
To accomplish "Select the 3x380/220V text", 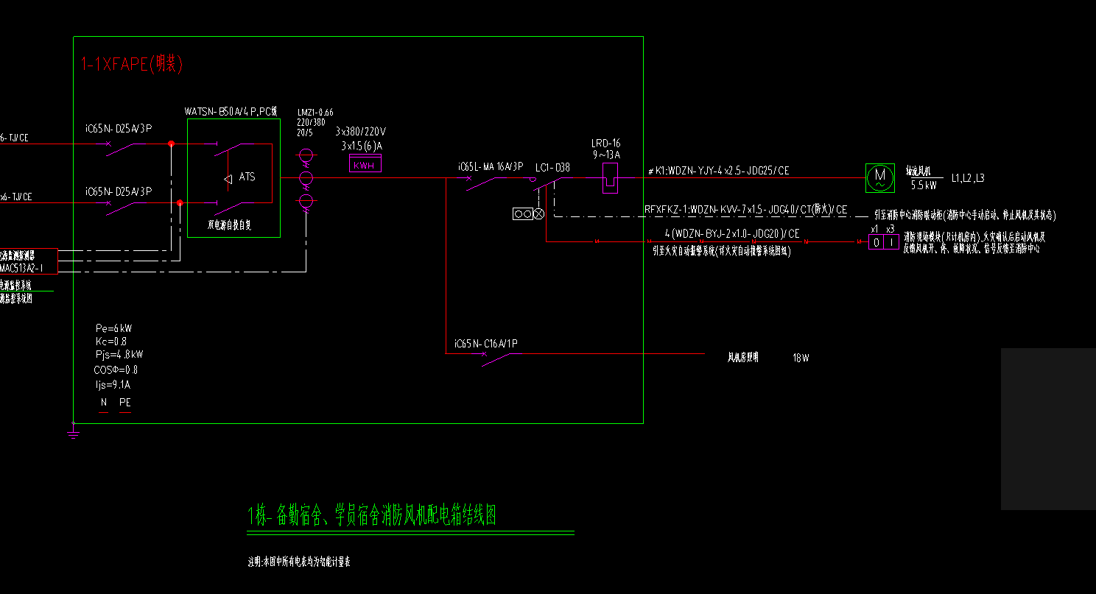I will point(360,132).
